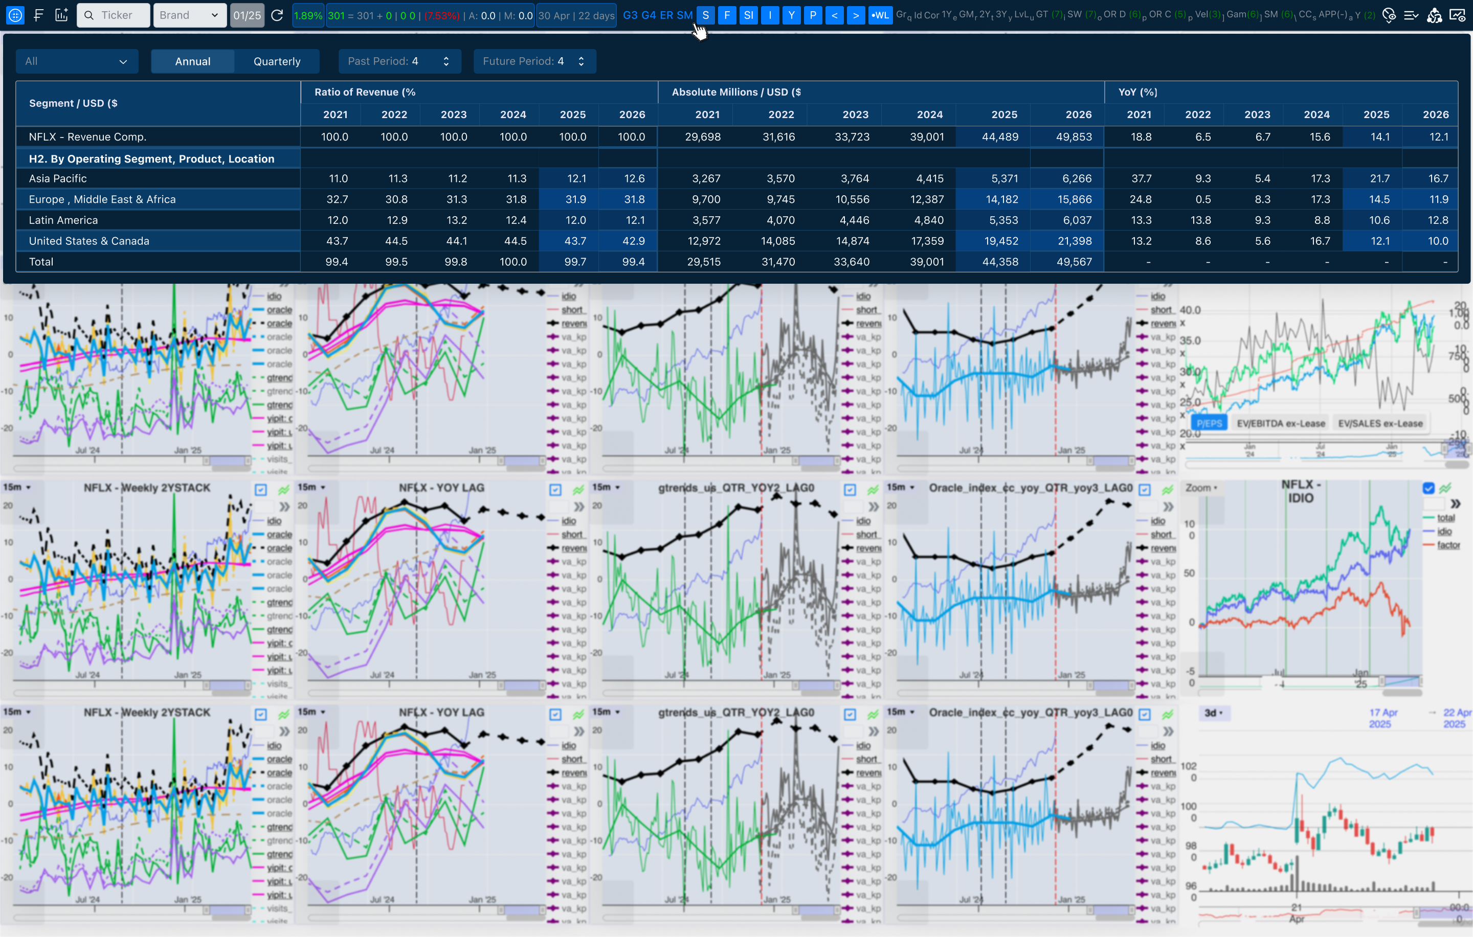Toggle checkbox on middle gtrends_us chart

click(x=850, y=490)
